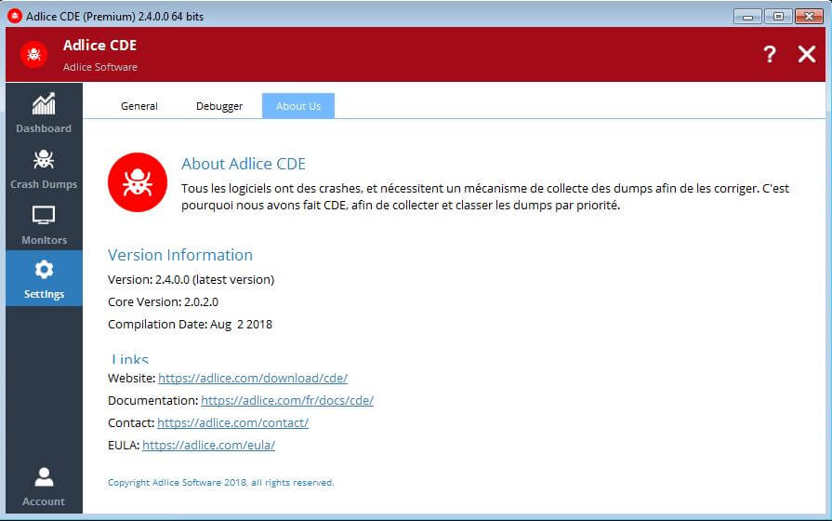
Task: Click large red bug logo beside About heading
Action: click(137, 182)
